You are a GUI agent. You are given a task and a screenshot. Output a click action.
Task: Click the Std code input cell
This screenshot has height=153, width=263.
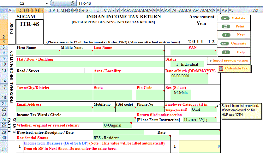pos(126,109)
